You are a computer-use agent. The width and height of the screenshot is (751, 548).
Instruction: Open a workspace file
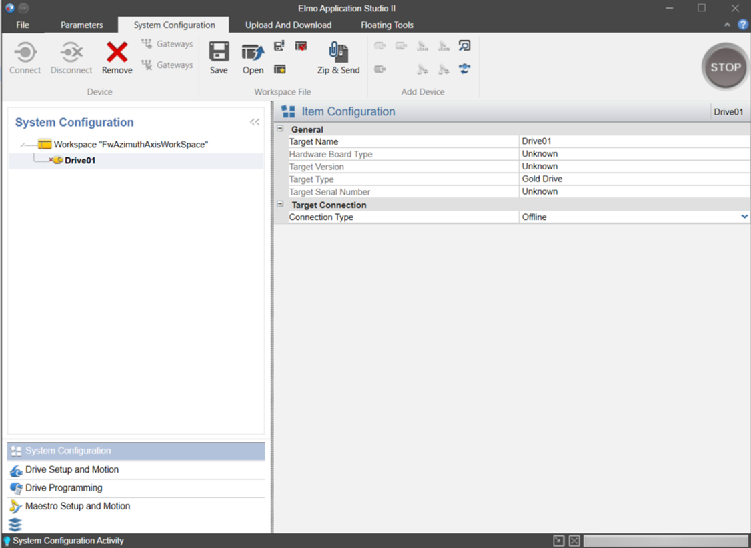coord(253,52)
